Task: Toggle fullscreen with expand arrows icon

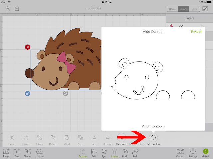Action: 205,9
